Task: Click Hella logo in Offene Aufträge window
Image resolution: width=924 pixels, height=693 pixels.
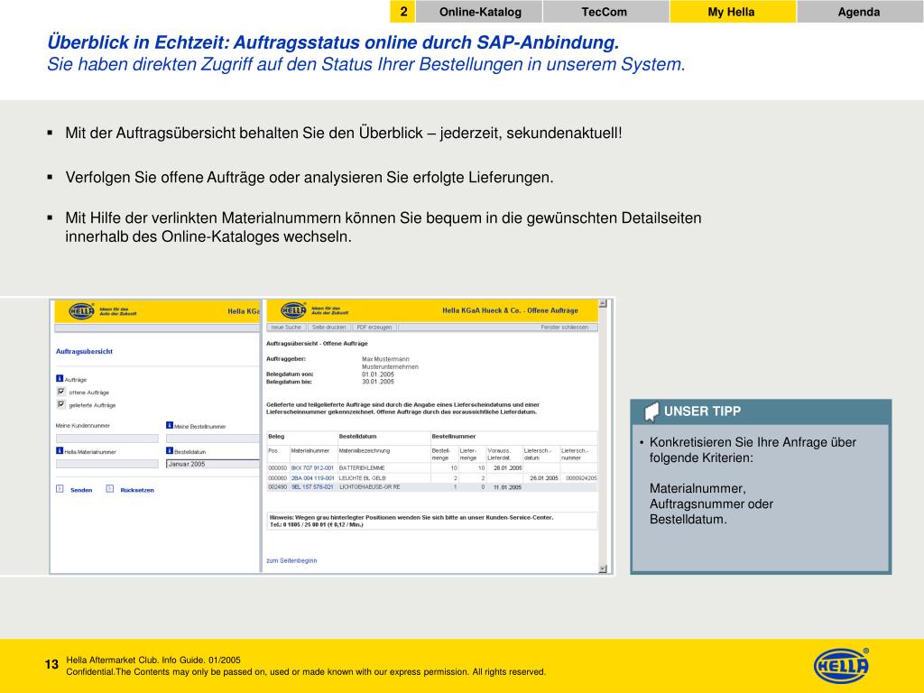Action: [293, 310]
